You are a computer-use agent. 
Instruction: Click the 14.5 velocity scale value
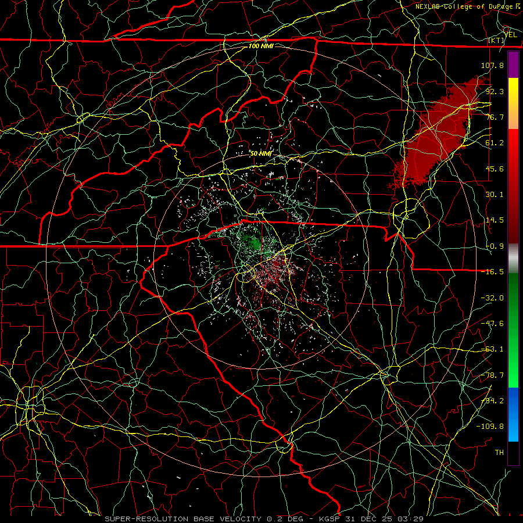coord(495,220)
